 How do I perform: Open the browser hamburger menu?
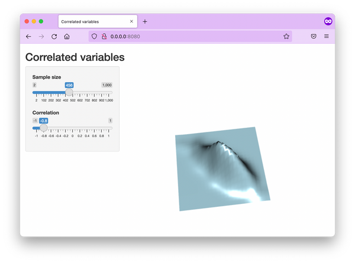pos(326,36)
